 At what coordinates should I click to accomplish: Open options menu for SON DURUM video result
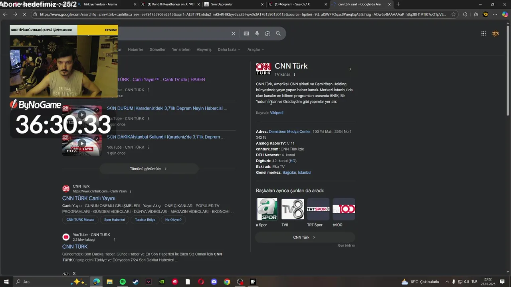[148, 118]
